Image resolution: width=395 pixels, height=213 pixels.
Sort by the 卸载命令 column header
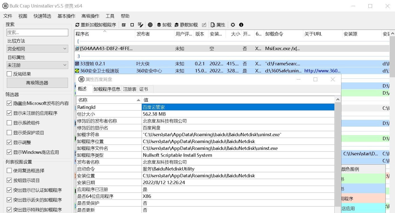[284, 34]
